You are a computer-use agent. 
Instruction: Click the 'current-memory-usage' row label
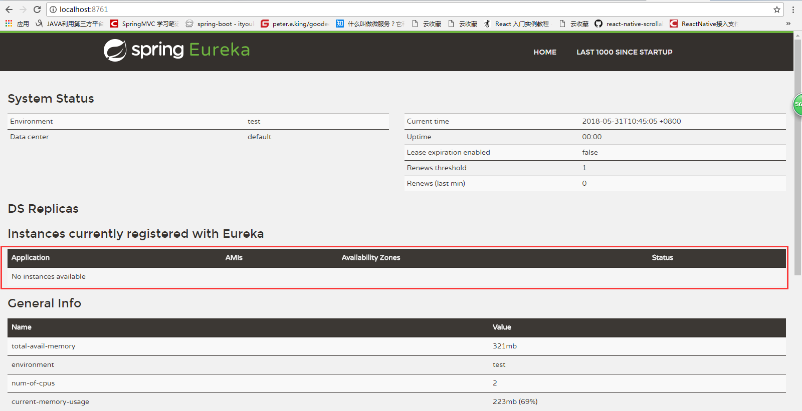coord(50,401)
